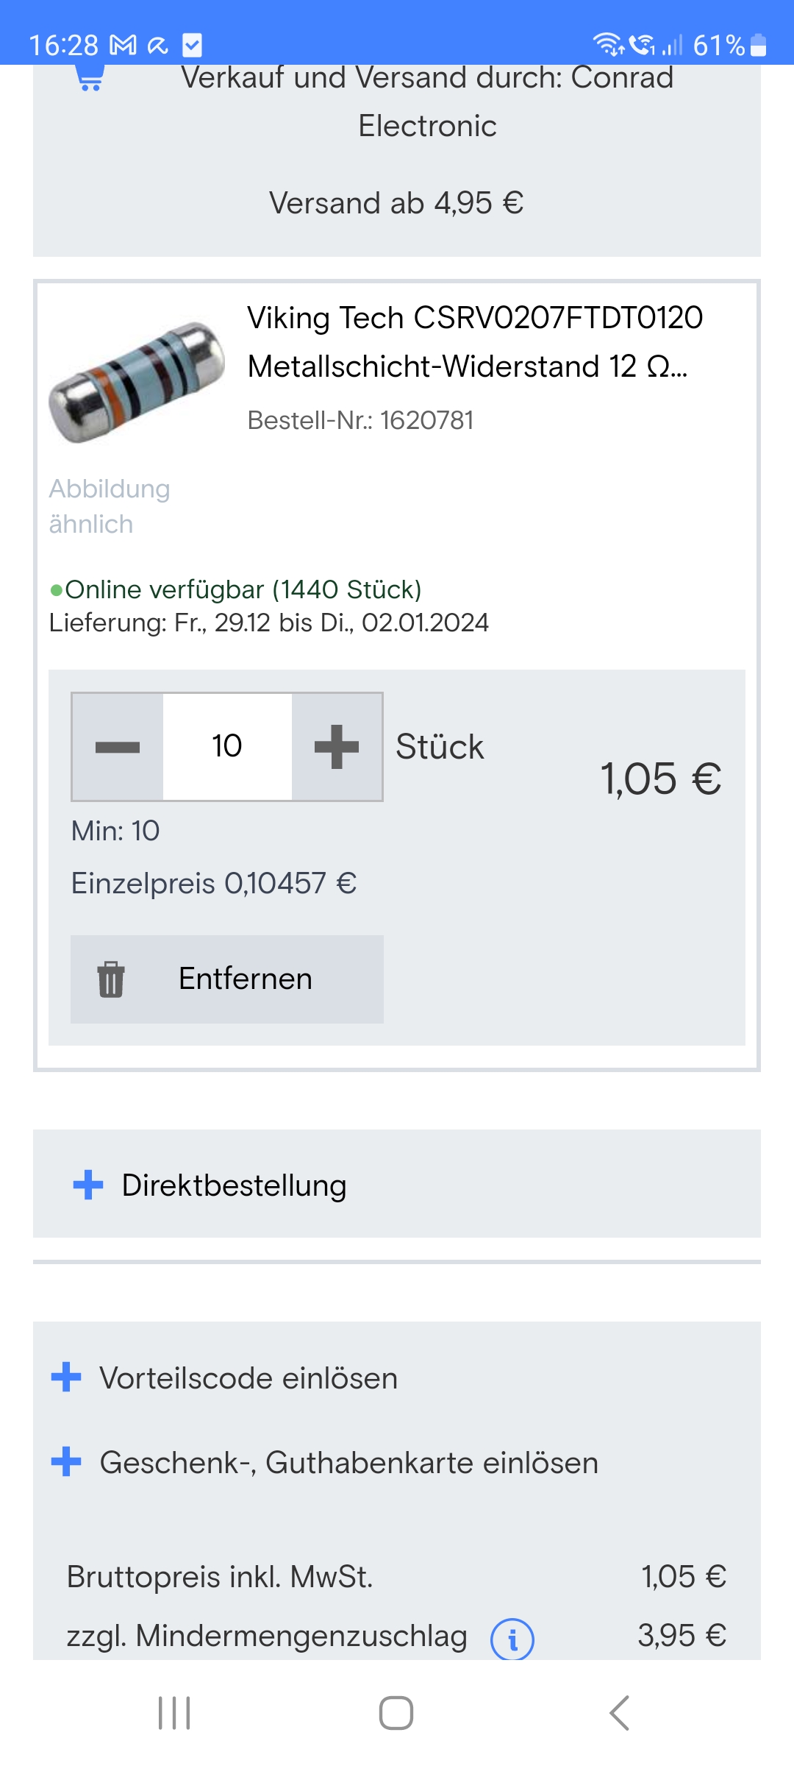Viewport: 794px width, 1766px height.
Task: Select the 'Einzelpreis 0,10457 €' text
Action: [214, 883]
